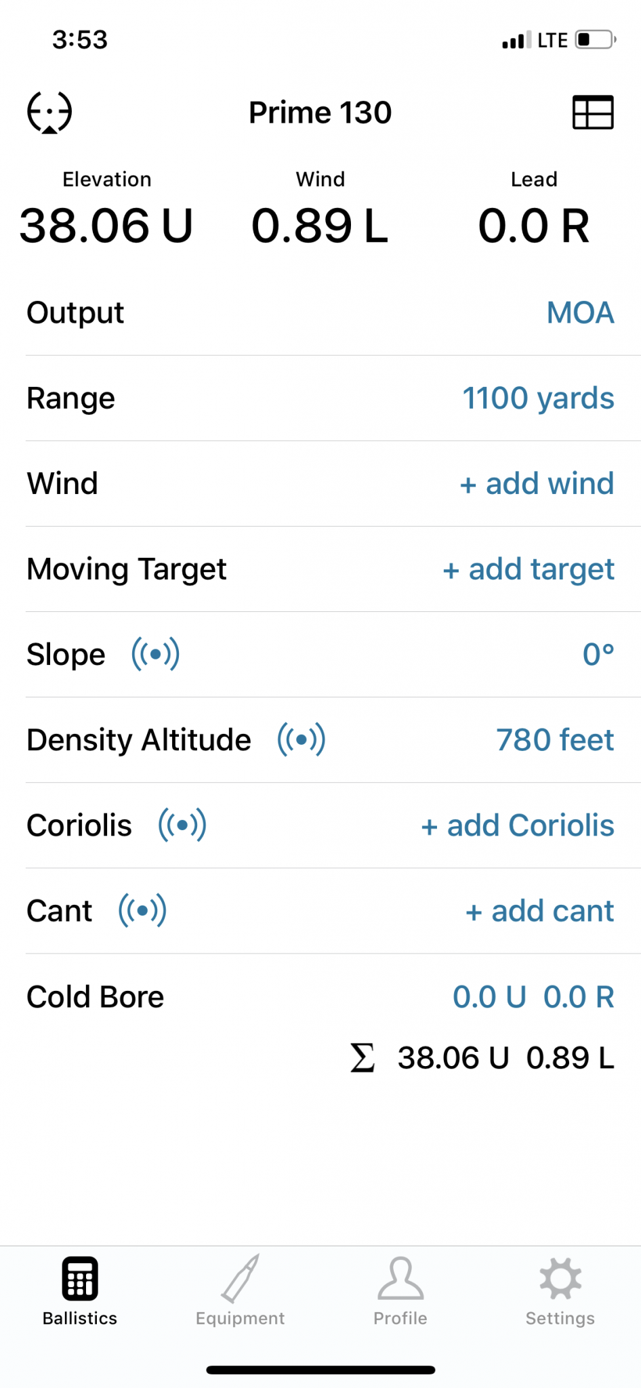Tap the add target link
The width and height of the screenshot is (641, 1388).
point(529,569)
